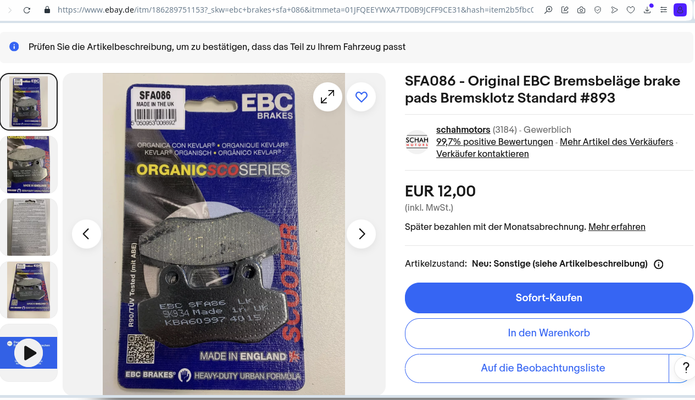Show next product image arrow

[361, 234]
